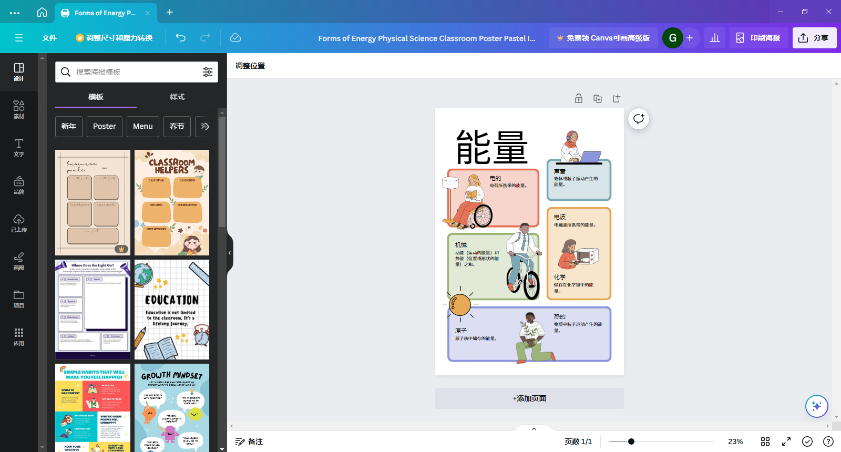Open the analytics bar chart icon

coord(715,38)
